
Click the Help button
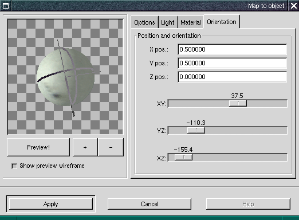click(248, 204)
